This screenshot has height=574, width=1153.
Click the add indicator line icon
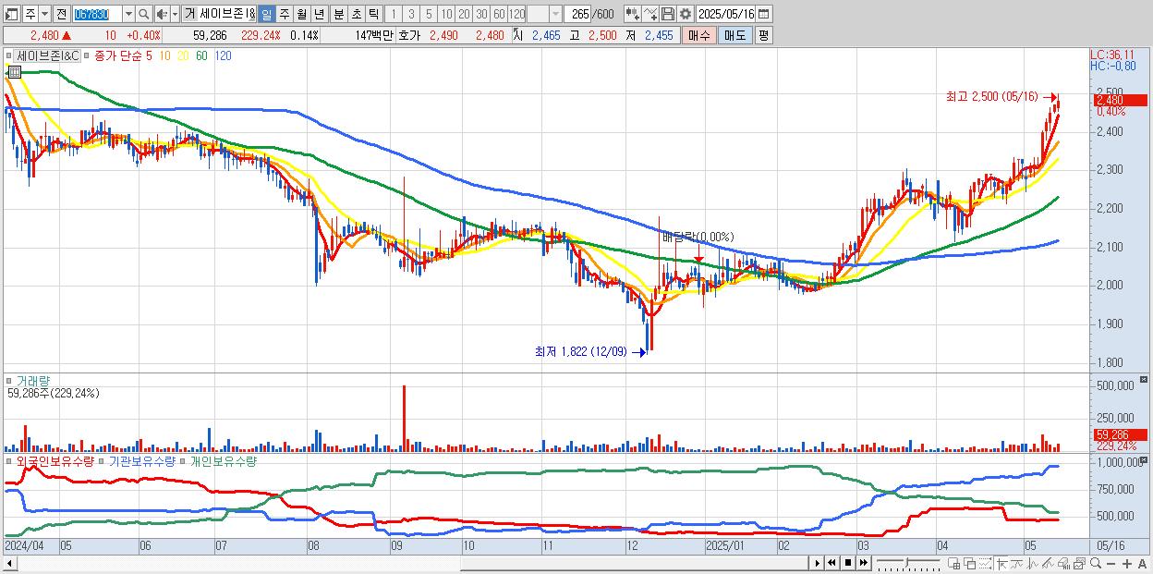[x=650, y=14]
